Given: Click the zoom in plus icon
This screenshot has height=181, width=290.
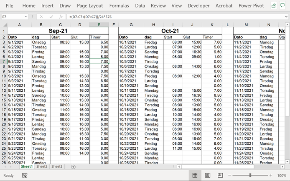Looking at the screenshot, I should 271,175.
